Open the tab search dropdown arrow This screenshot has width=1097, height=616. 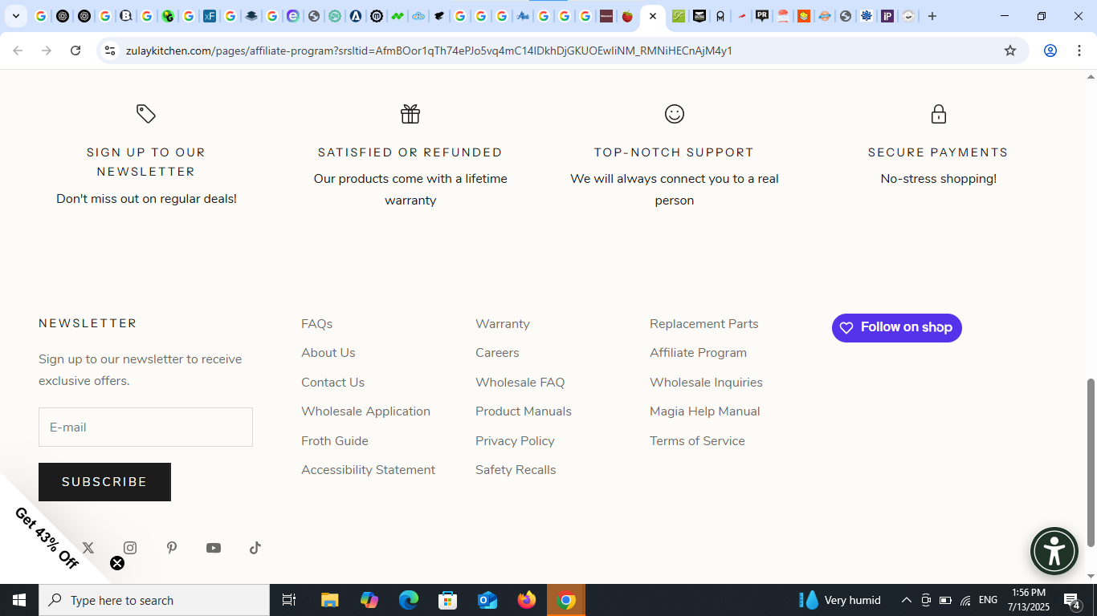click(x=15, y=16)
